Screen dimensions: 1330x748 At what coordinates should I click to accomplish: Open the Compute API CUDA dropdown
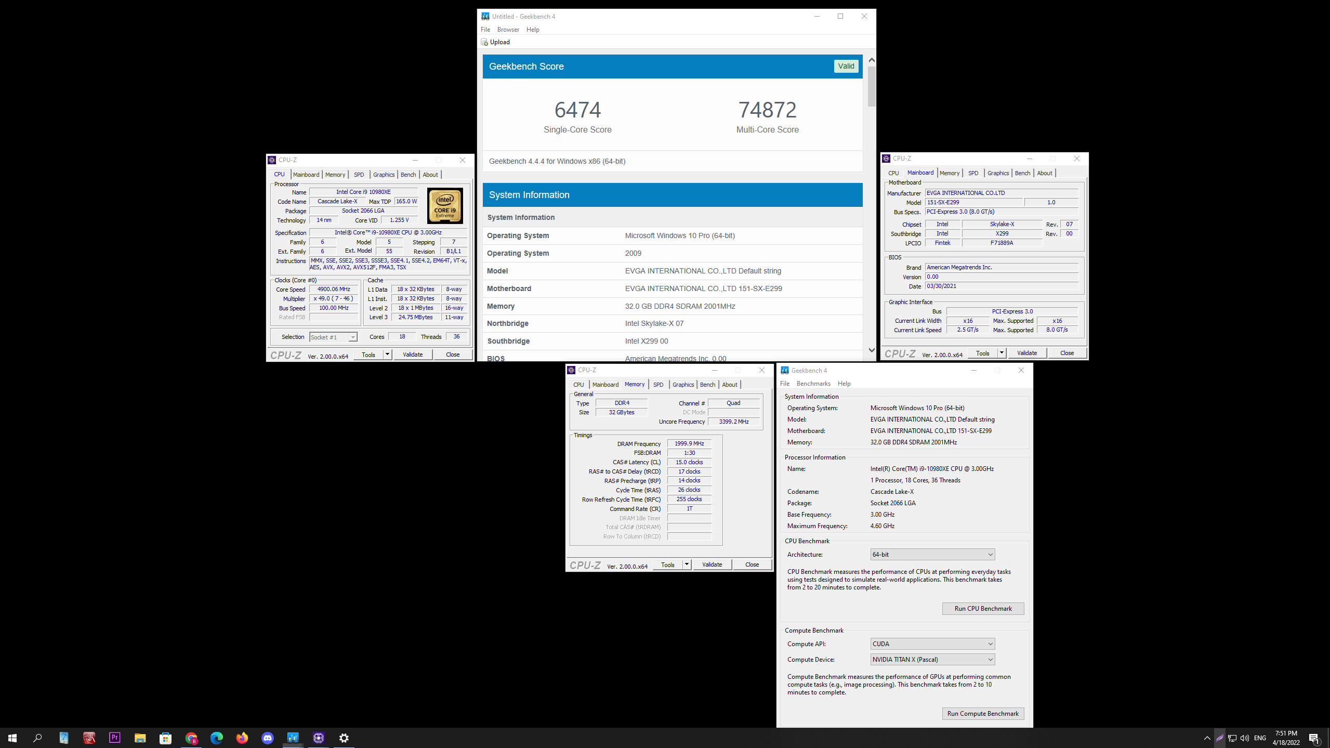click(932, 644)
